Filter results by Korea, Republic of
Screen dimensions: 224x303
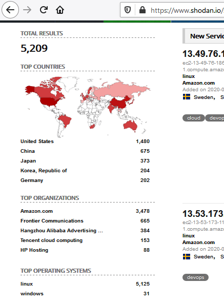point(44,171)
